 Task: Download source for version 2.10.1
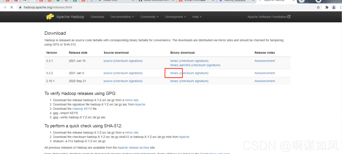click(x=108, y=81)
